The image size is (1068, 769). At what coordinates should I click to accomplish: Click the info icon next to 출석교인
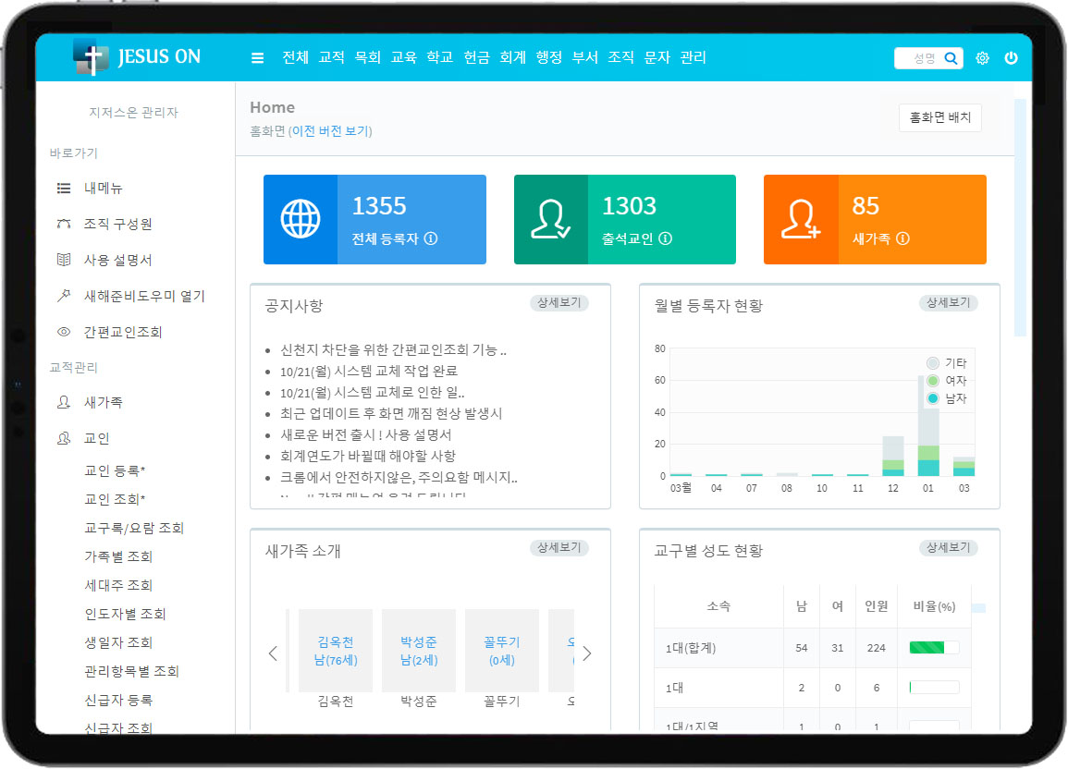pos(666,238)
